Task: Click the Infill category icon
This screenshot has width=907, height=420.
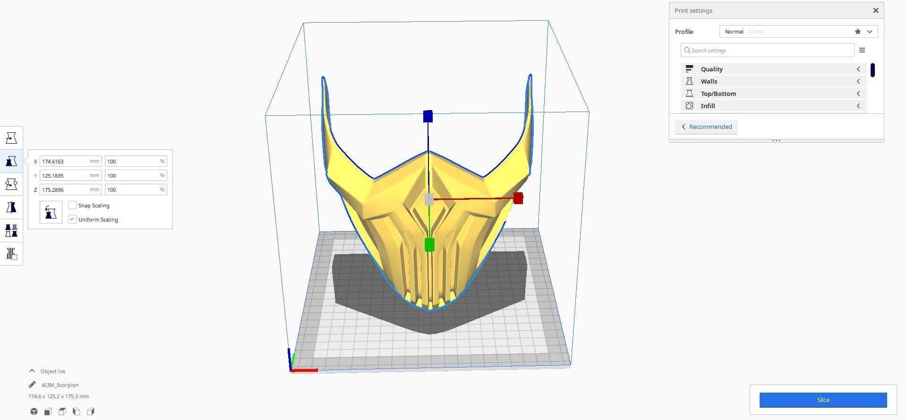Action: click(x=689, y=106)
